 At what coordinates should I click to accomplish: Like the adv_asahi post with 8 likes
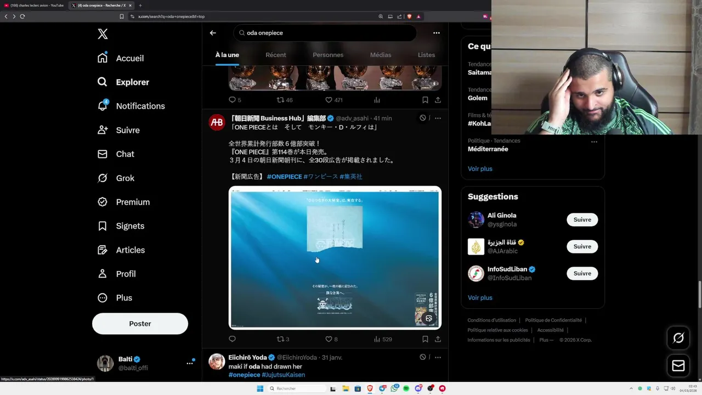(331, 339)
